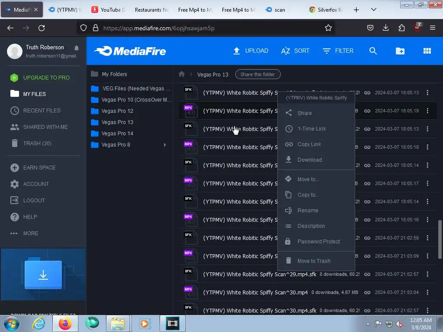Choose Move to... in context menu
Screen dimensions: 443x332
point(316,179)
